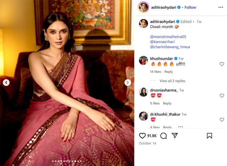Image resolution: width=227 pixels, height=166 pixels.
Task: Share the post via paper plane icon
Action: pos(174,135)
